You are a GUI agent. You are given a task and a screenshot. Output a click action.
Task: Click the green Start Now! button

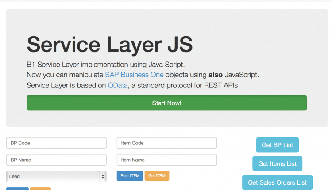(x=166, y=103)
